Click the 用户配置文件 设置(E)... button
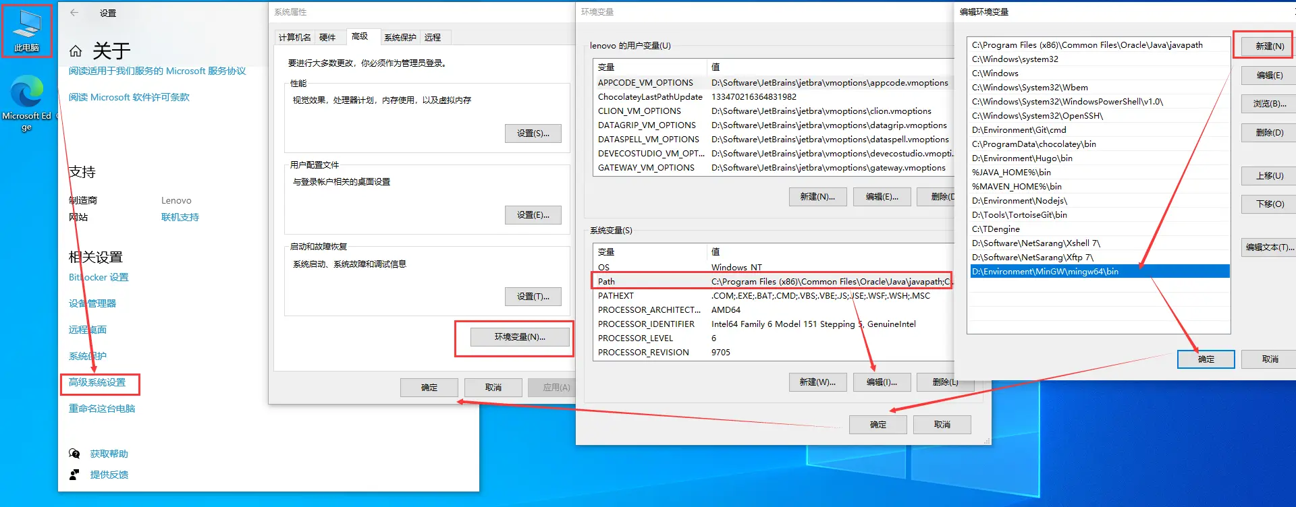The image size is (1296, 507). pyautogui.click(x=533, y=215)
